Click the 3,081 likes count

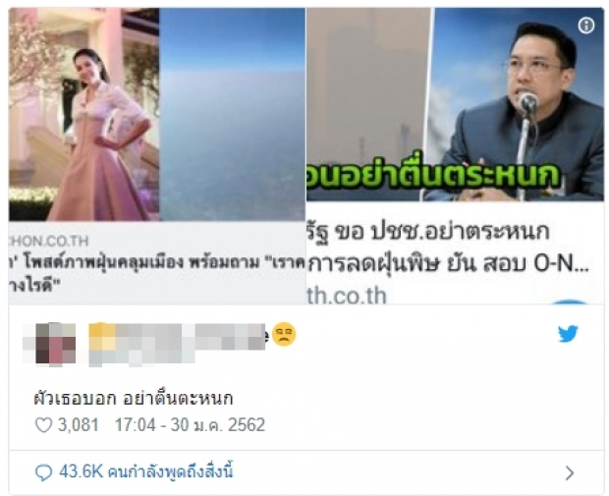(78, 425)
